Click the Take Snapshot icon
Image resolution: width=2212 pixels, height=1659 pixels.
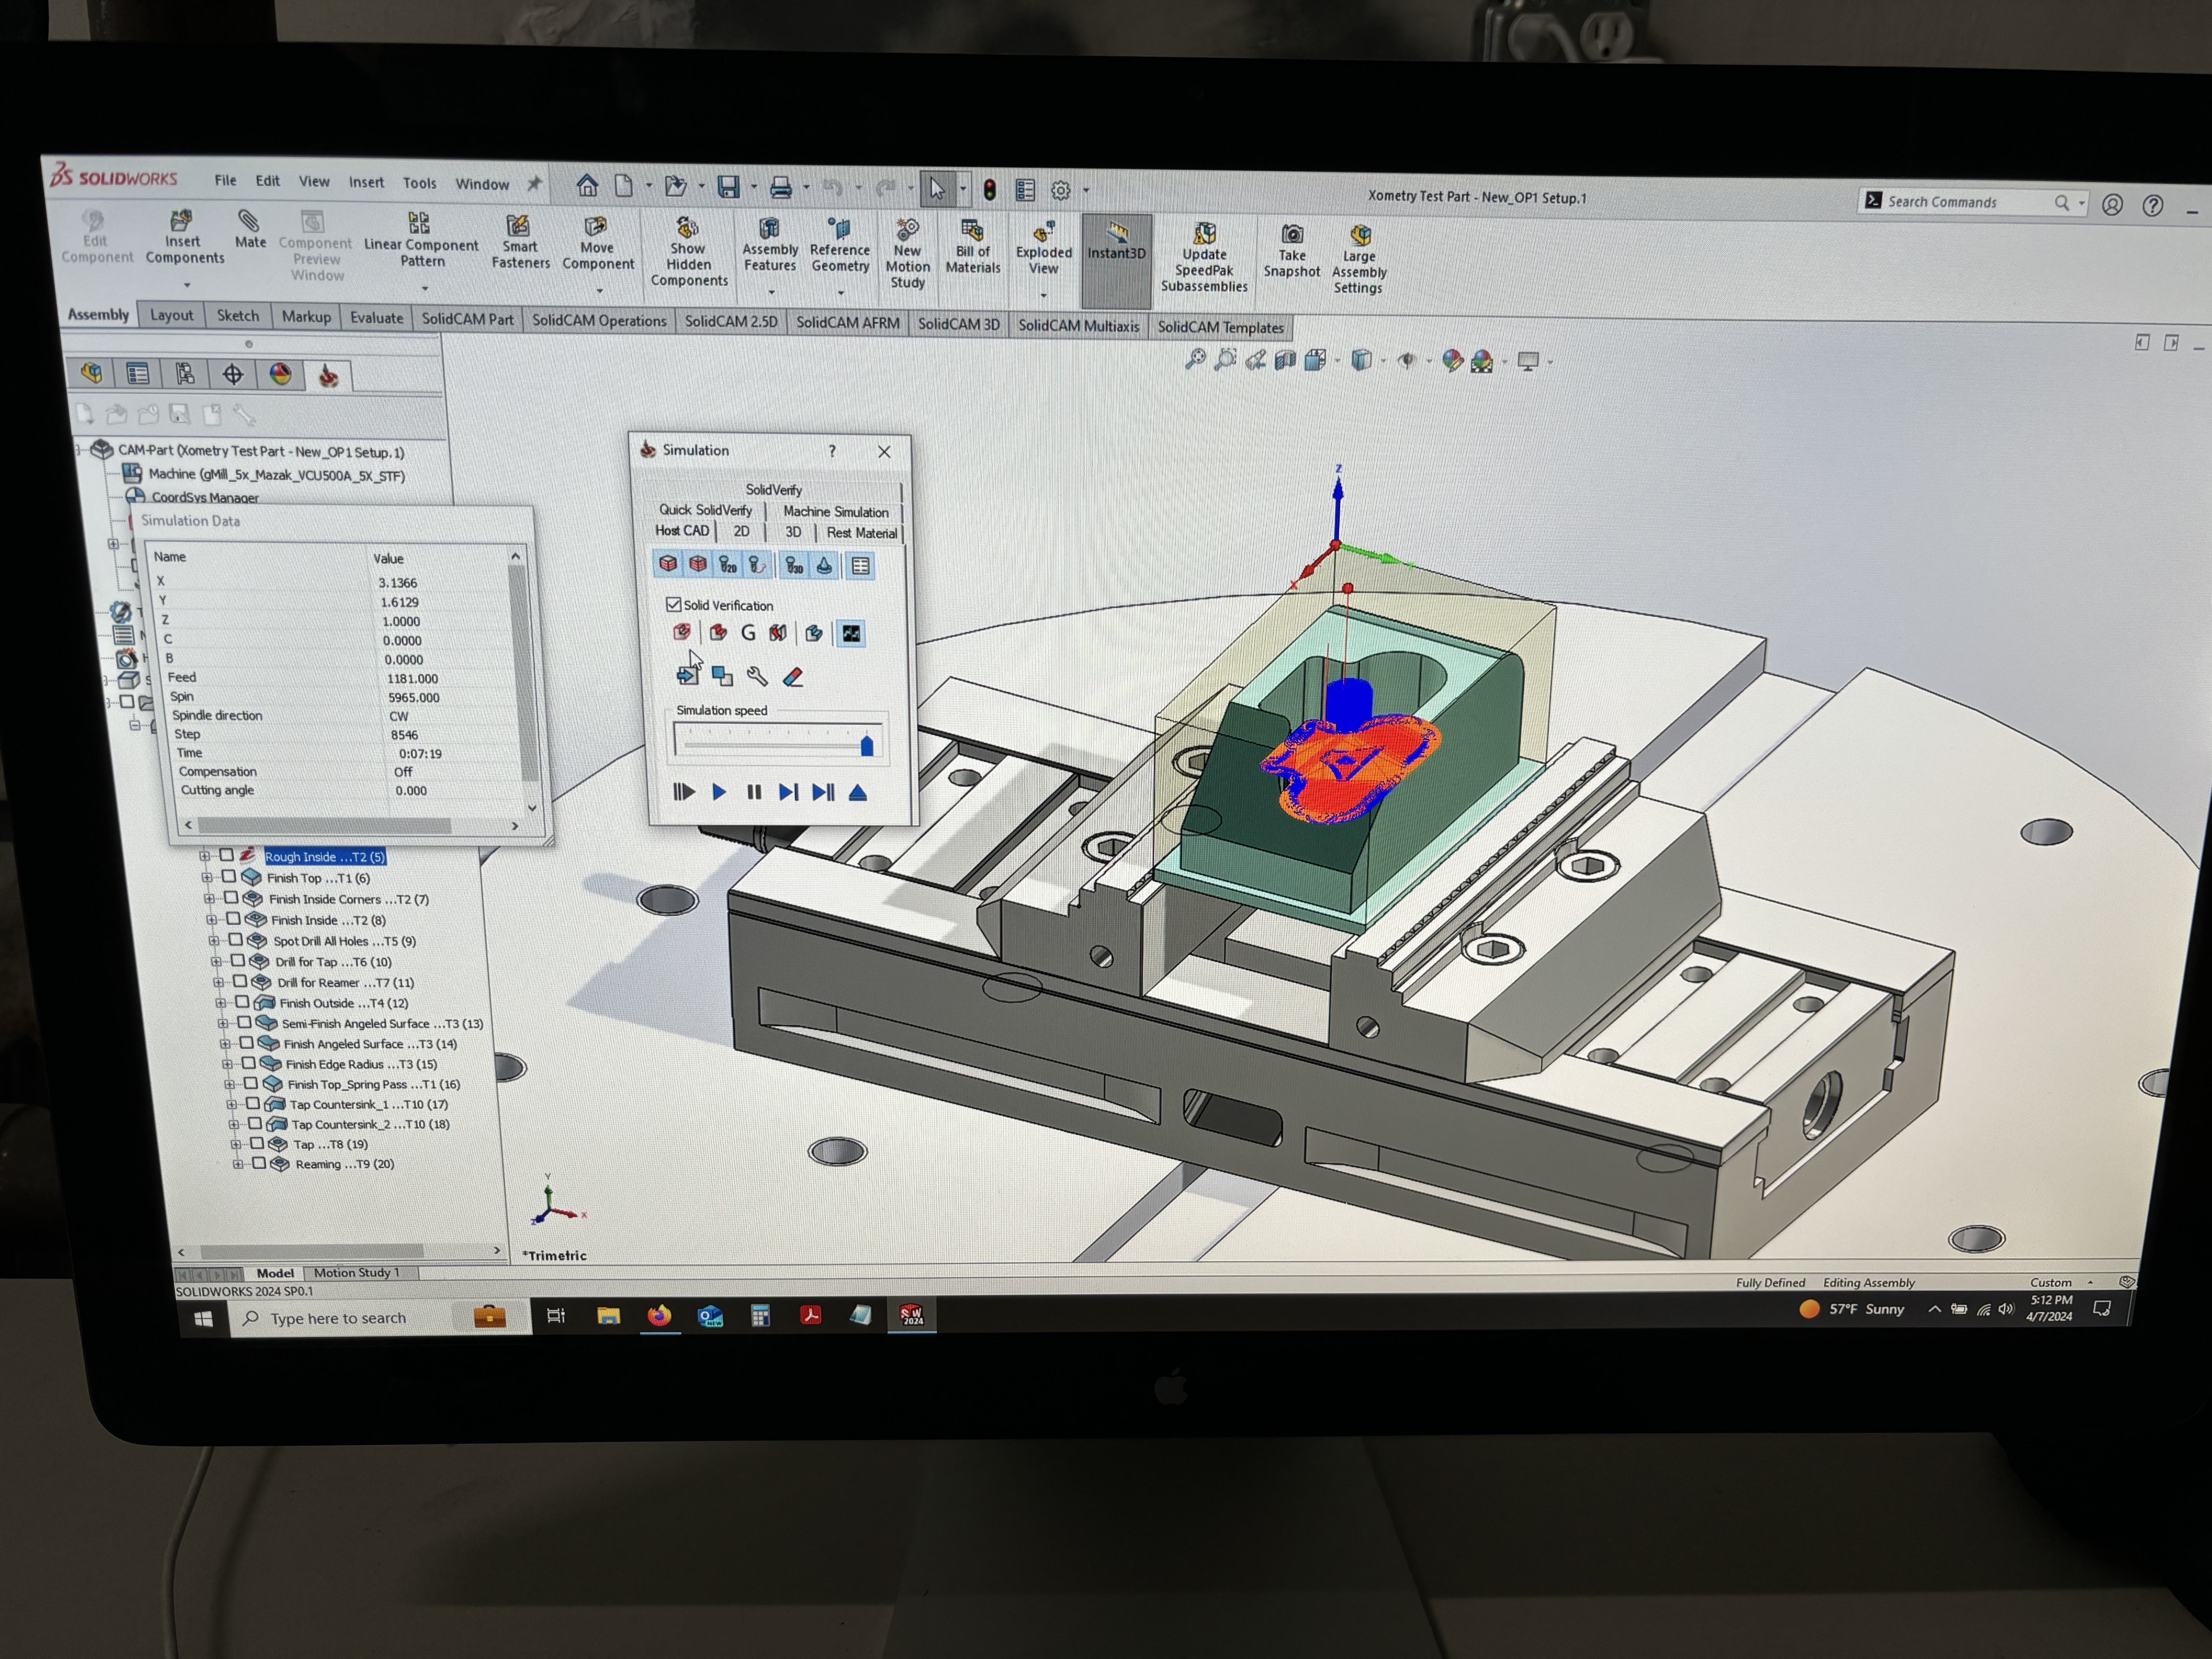[x=1293, y=234]
